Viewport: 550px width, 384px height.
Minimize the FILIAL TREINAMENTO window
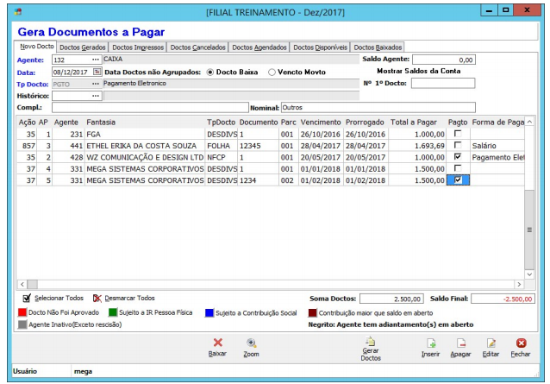pyautogui.click(x=489, y=10)
